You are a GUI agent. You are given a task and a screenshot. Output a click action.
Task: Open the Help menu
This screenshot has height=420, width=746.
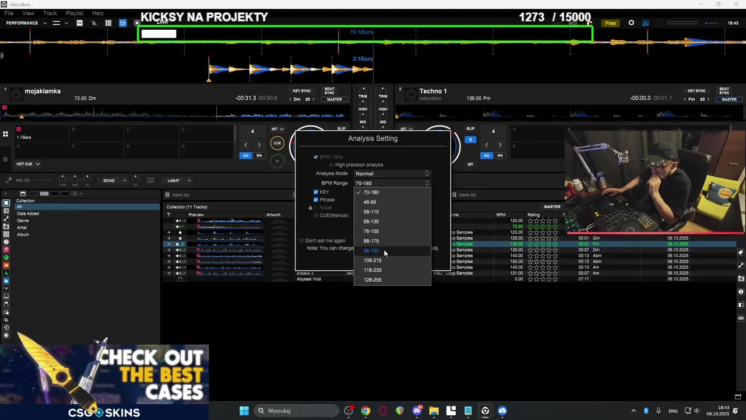(98, 13)
